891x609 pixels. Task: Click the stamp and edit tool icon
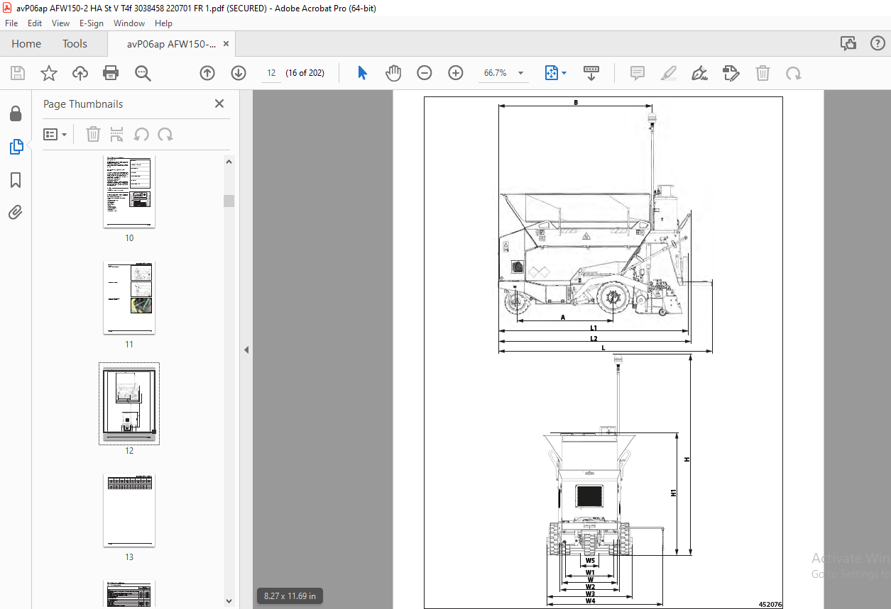pos(731,73)
